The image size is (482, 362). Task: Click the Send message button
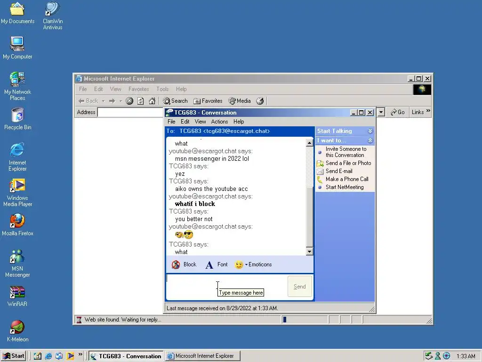tap(300, 287)
